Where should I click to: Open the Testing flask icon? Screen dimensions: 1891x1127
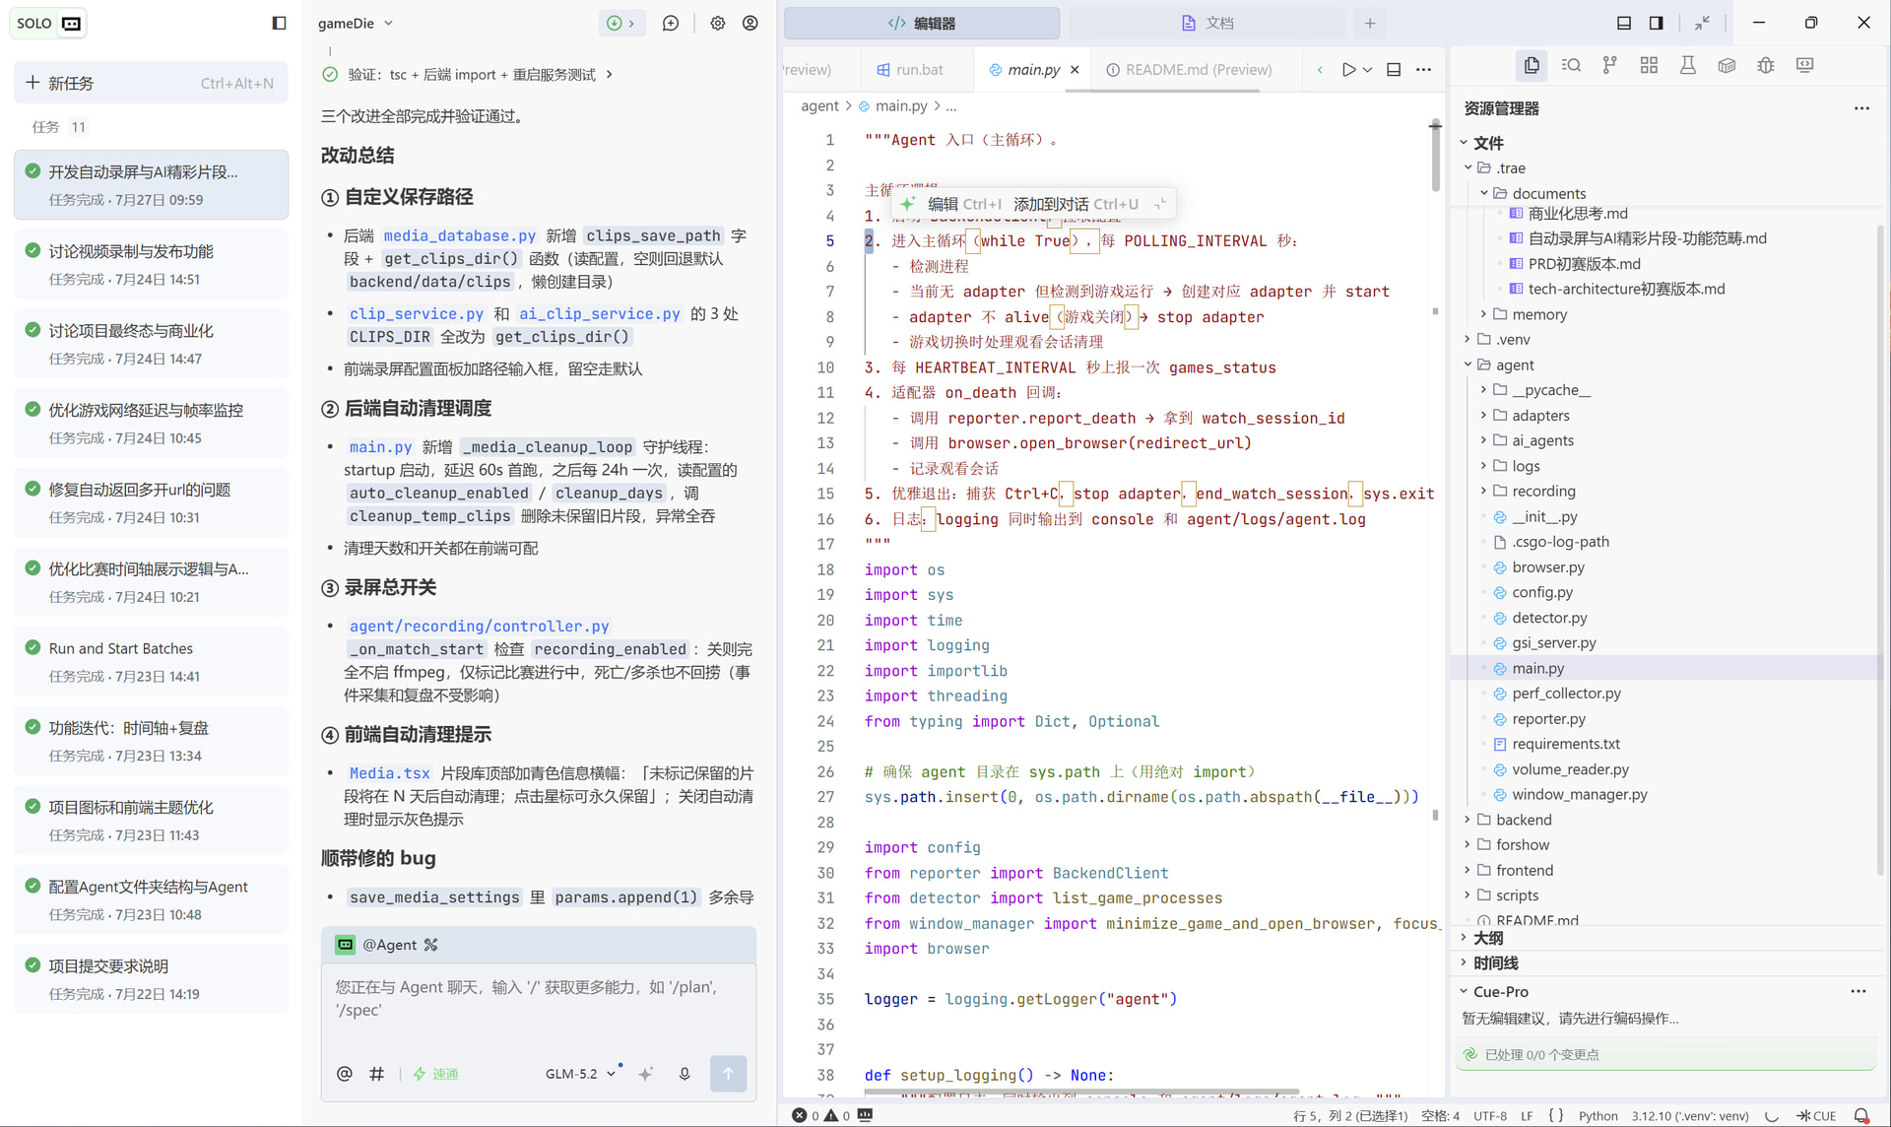coord(1687,65)
